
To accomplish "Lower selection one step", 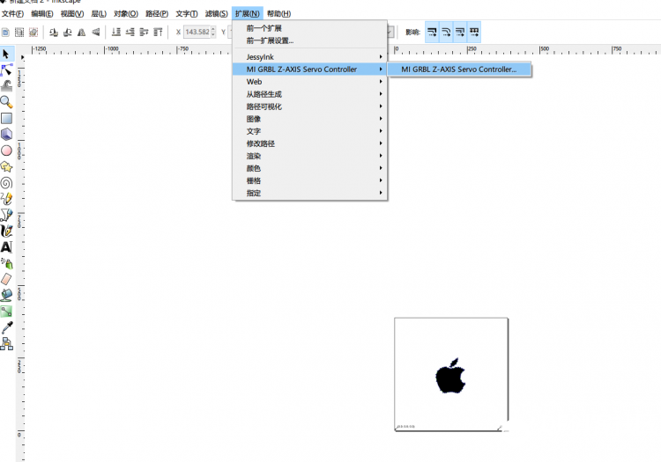I will click(x=130, y=32).
